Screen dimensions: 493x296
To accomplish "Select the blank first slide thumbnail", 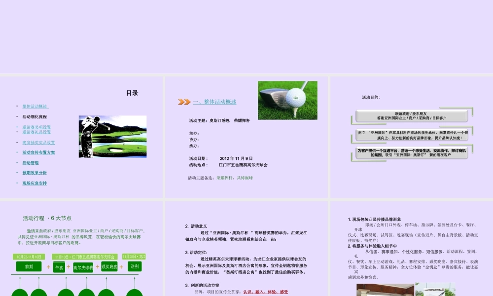I will (x=246, y=37).
